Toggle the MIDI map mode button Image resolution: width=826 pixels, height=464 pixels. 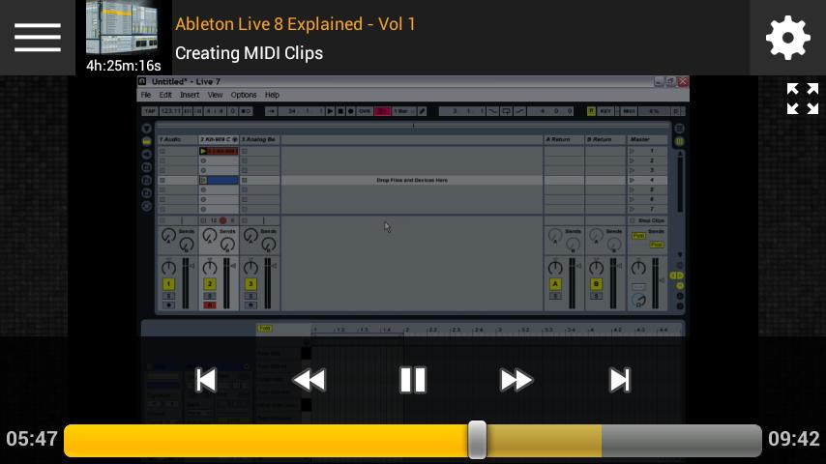click(629, 111)
